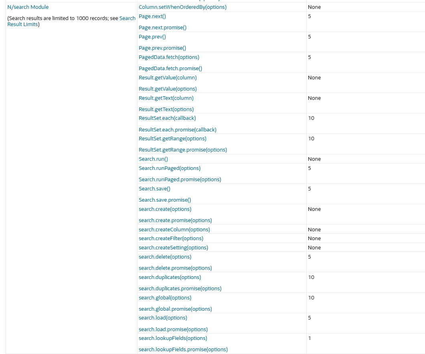This screenshot has height=354, width=425.
Task: Open PagedData.fetch(options) link
Action: pyautogui.click(x=169, y=57)
